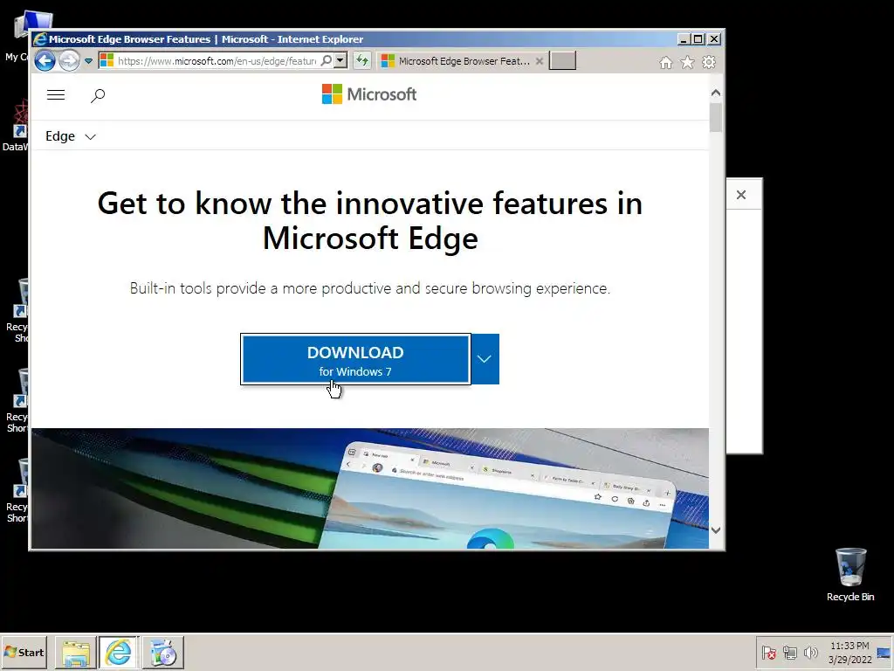This screenshot has height=671, width=894.
Task: Open a new blank tab
Action: [562, 60]
